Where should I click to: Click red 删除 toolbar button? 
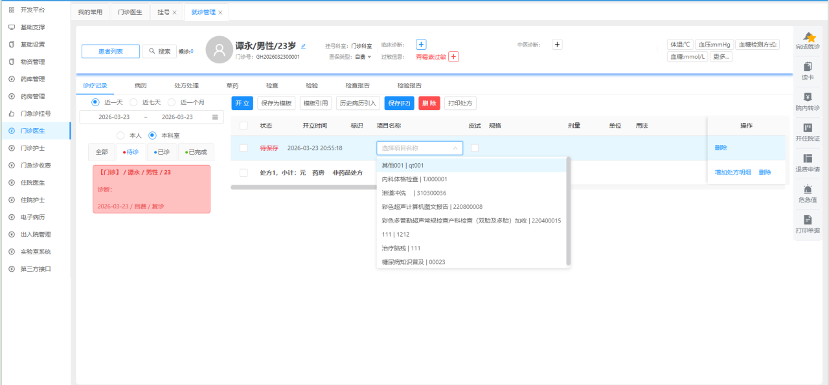coord(429,103)
